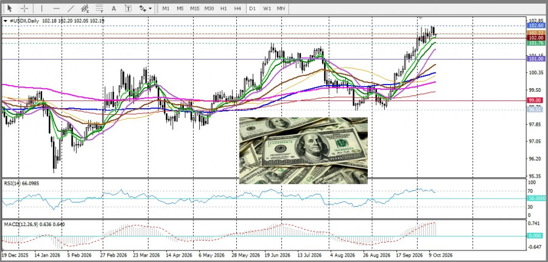Image resolution: width=548 pixels, height=262 pixels.
Task: Open the arrows tool dropdown arrow
Action: [x=150, y=9]
